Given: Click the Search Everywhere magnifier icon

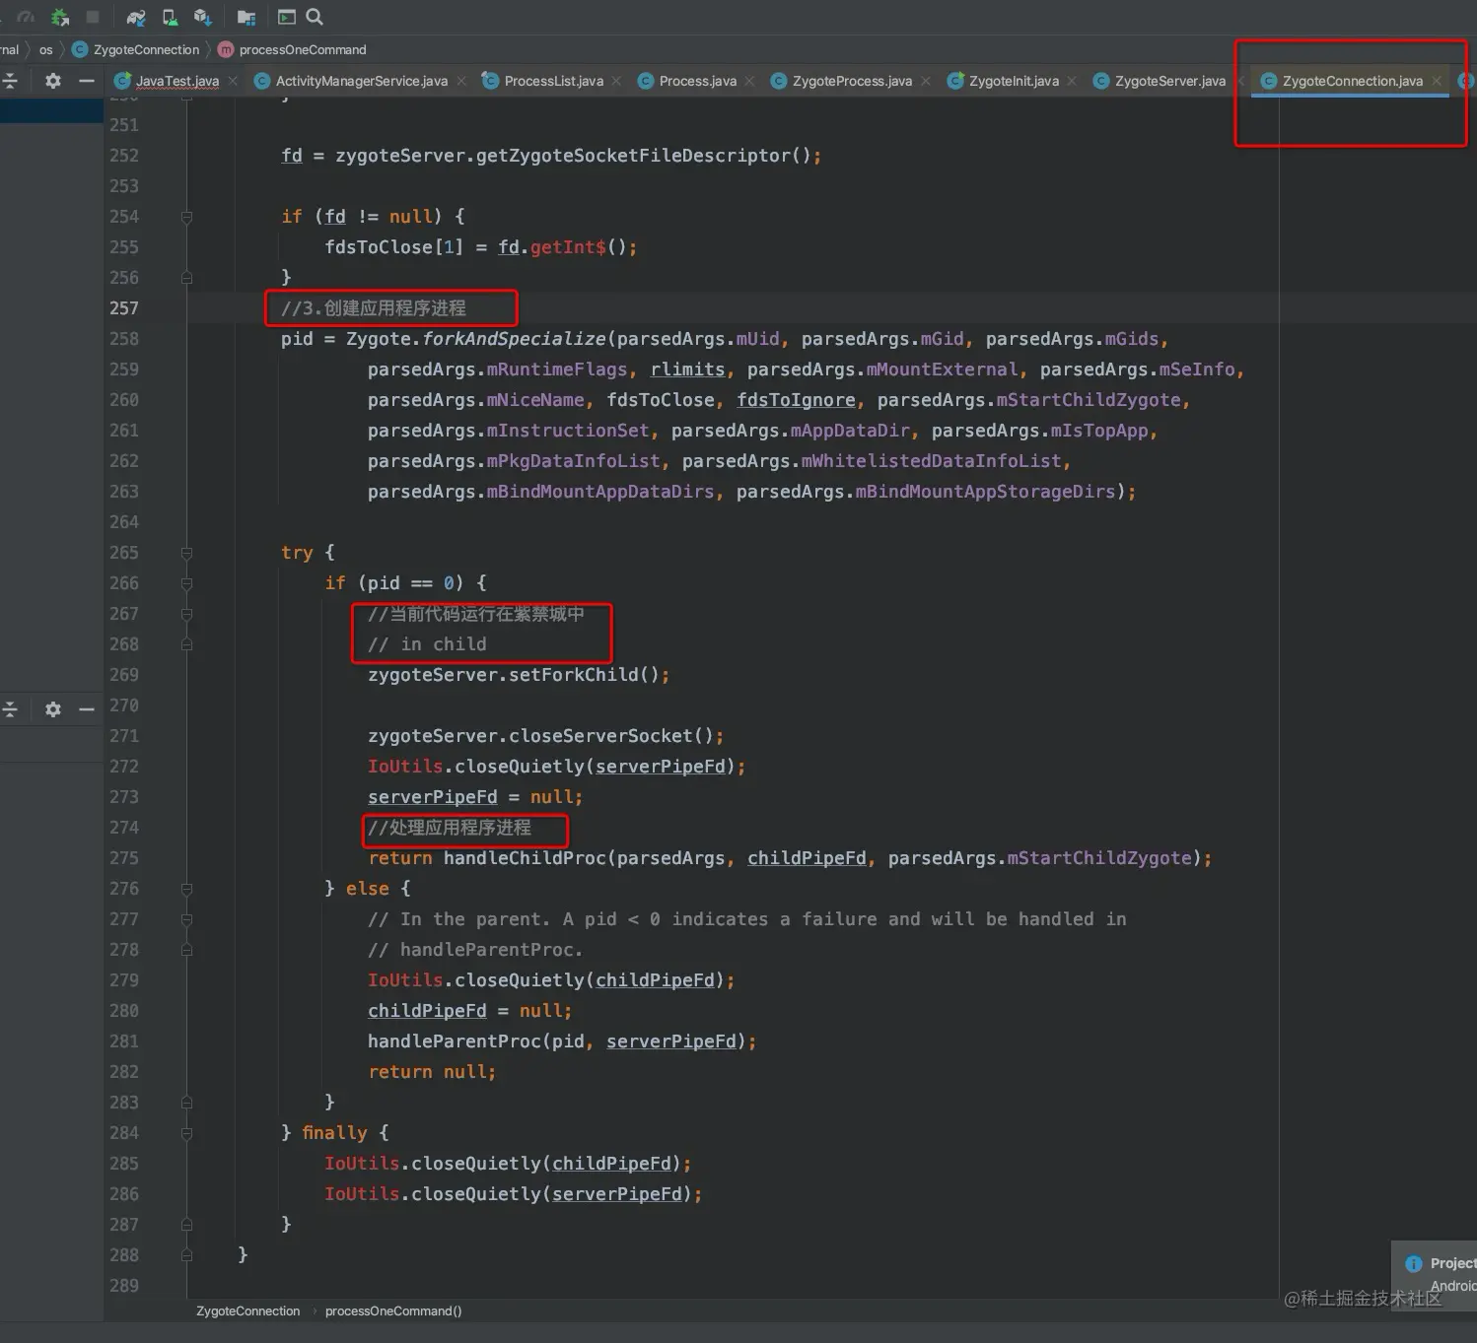Looking at the screenshot, I should point(315,17).
